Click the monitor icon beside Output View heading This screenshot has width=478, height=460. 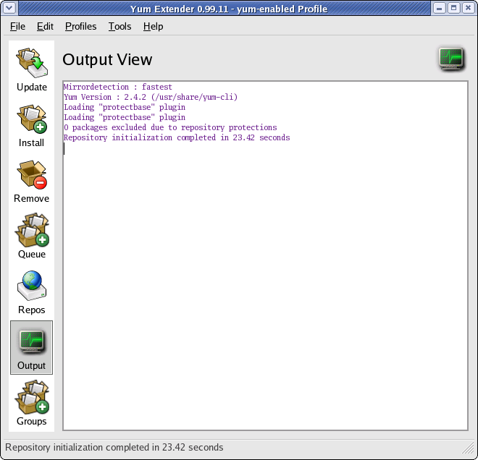click(x=451, y=59)
